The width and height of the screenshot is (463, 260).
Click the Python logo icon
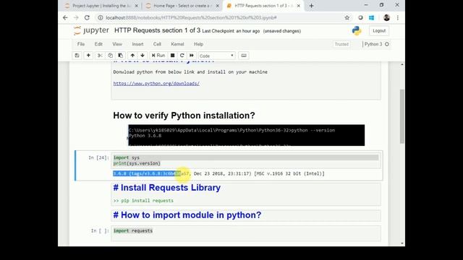pyautogui.click(x=357, y=30)
